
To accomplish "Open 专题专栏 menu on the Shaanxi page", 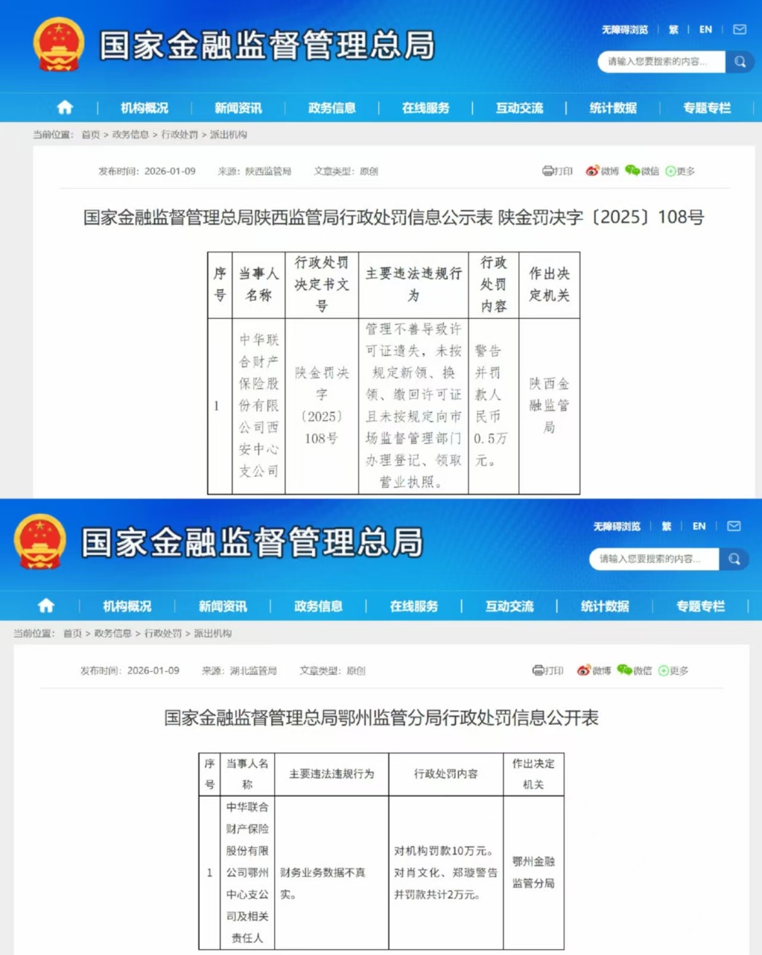I will pos(707,108).
